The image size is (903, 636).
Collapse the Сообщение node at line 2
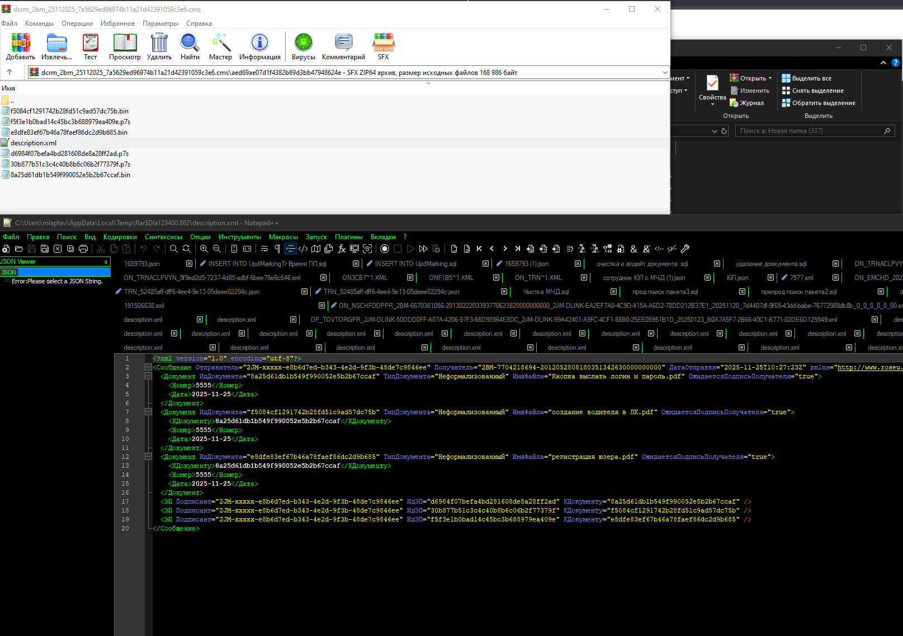148,367
